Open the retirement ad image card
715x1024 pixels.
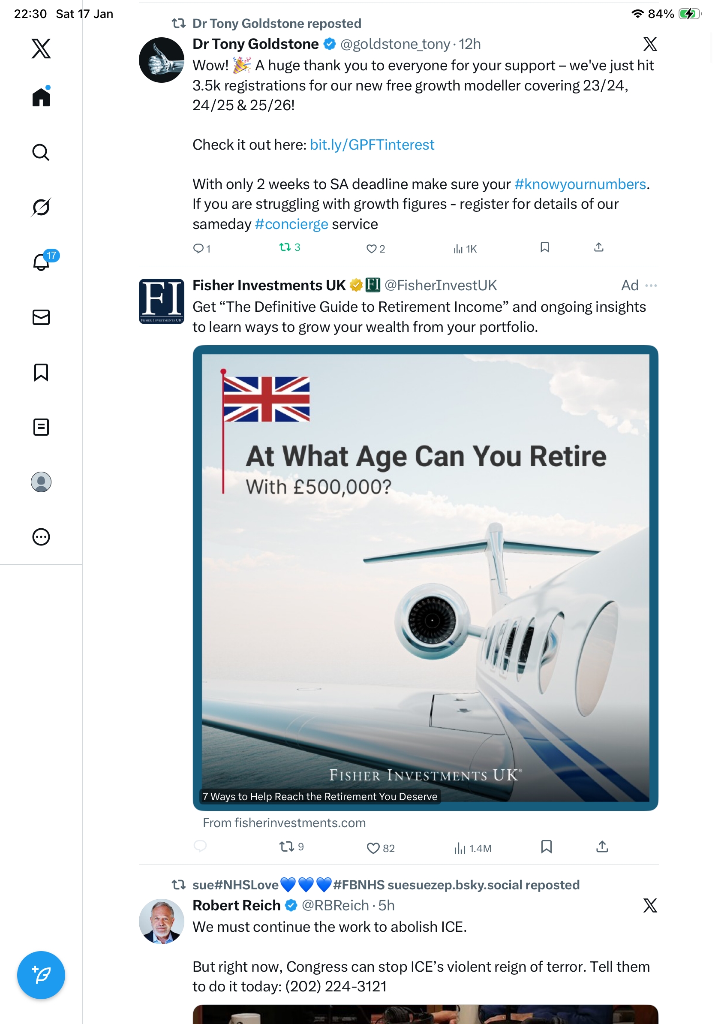(425, 578)
